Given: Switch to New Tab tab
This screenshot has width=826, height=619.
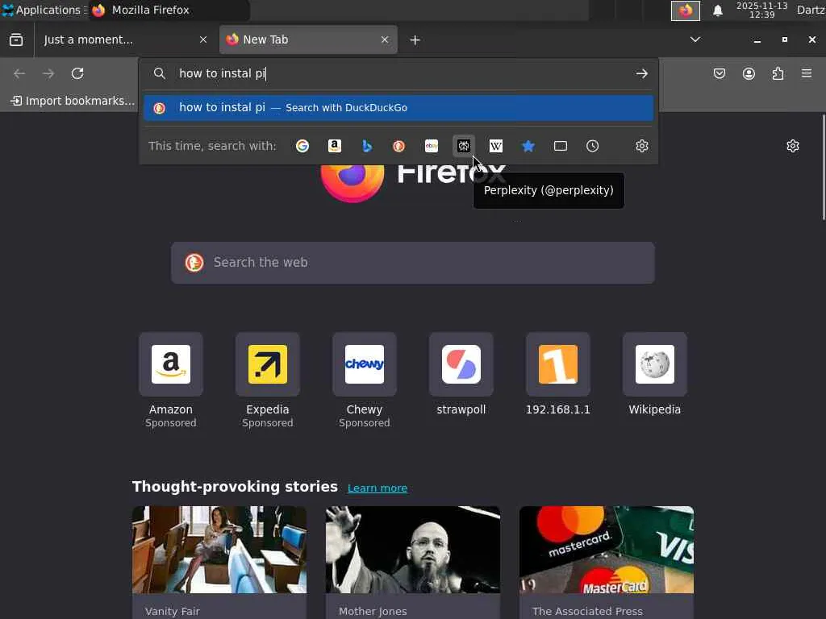Looking at the screenshot, I should (308, 39).
